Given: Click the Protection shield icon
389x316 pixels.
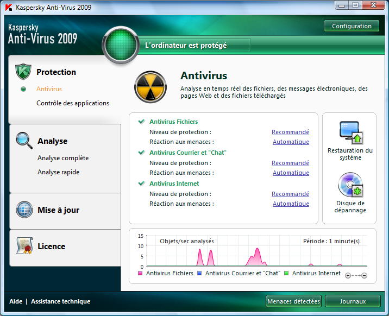Looking at the screenshot, I should [23, 72].
